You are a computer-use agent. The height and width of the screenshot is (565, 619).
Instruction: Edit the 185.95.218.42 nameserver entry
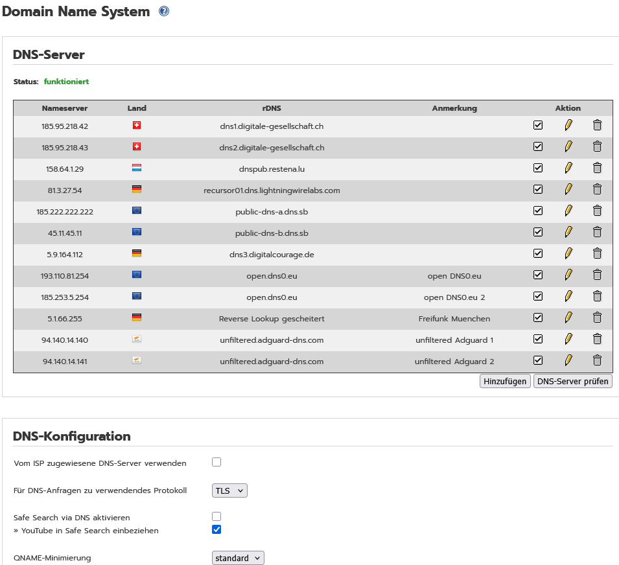568,126
